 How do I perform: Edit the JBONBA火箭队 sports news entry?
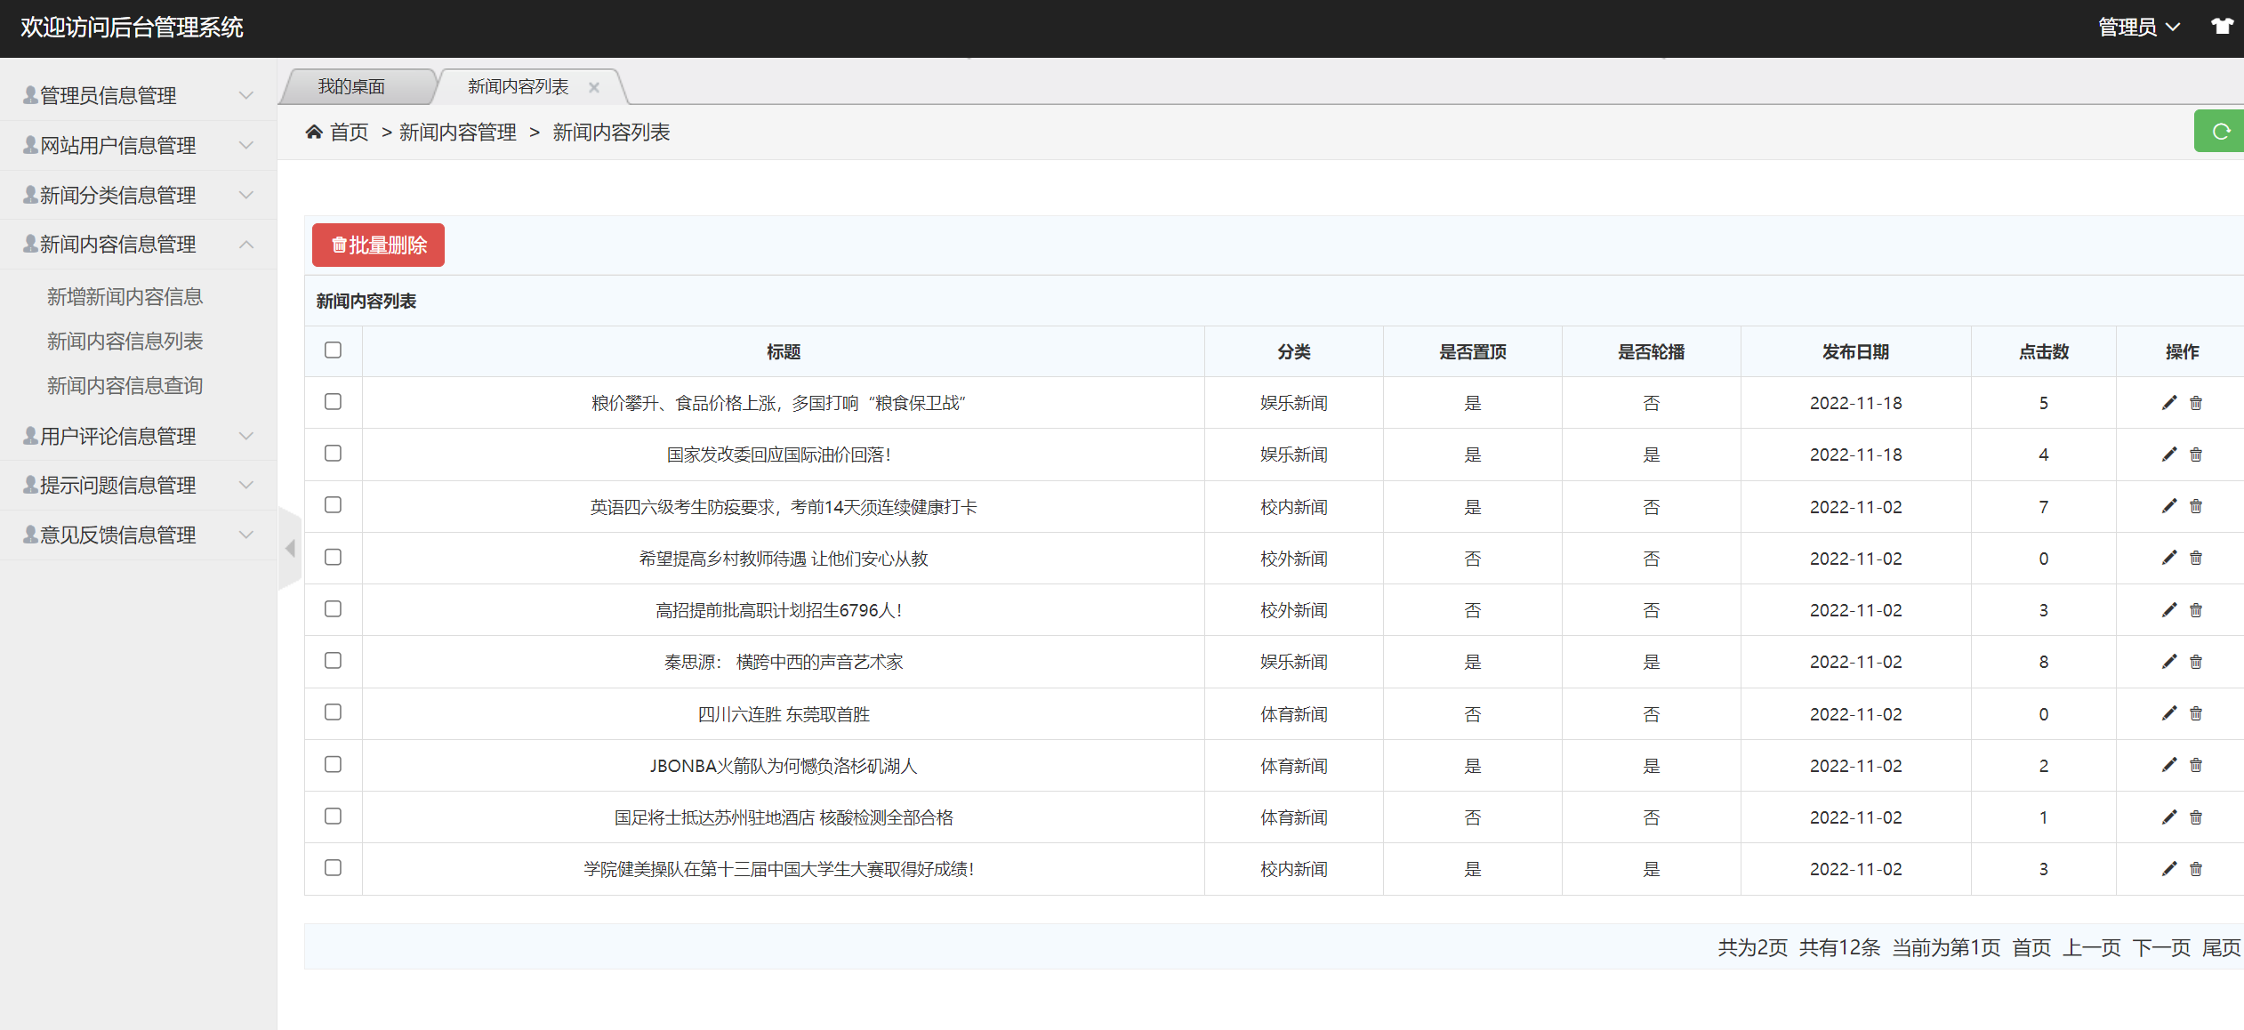tap(2168, 765)
